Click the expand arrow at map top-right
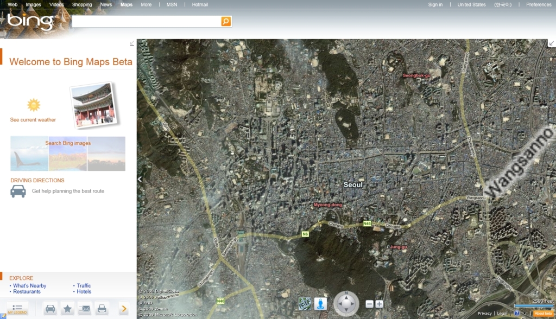Viewport: 556px width, 319px height. pyautogui.click(x=552, y=43)
